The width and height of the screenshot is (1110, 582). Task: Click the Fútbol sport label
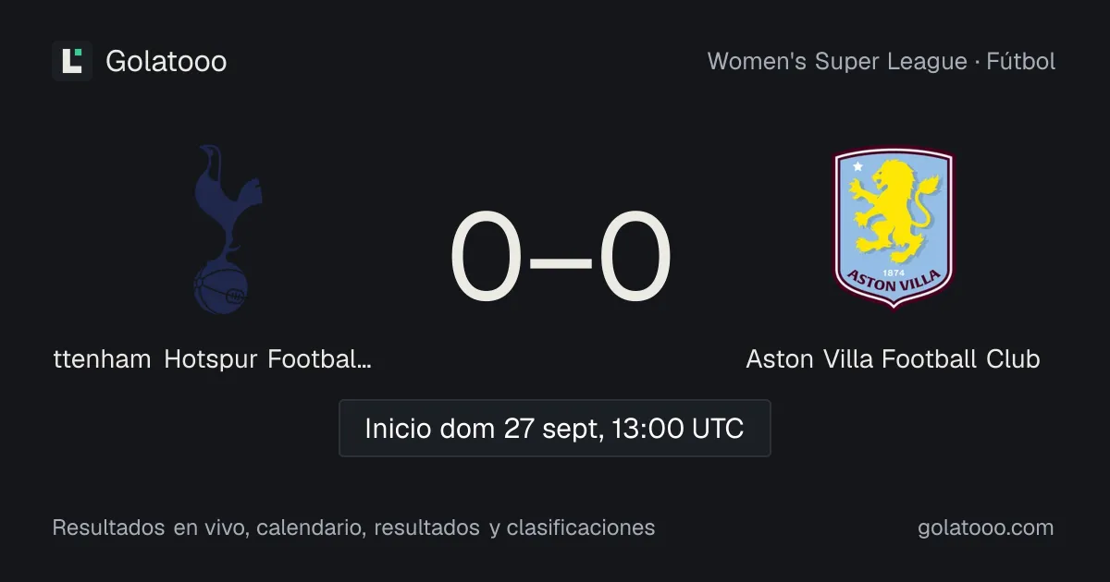pos(1021,62)
